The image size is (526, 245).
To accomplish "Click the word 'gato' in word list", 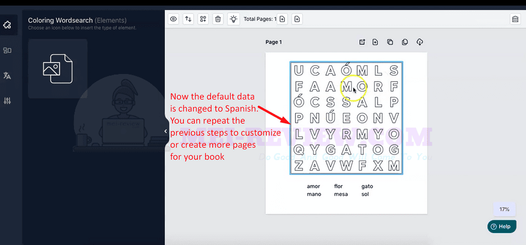I will (x=367, y=186).
